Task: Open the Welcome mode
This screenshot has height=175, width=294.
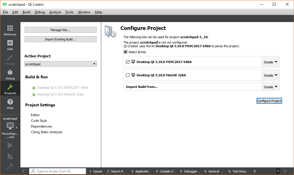Action: (x=10, y=30)
